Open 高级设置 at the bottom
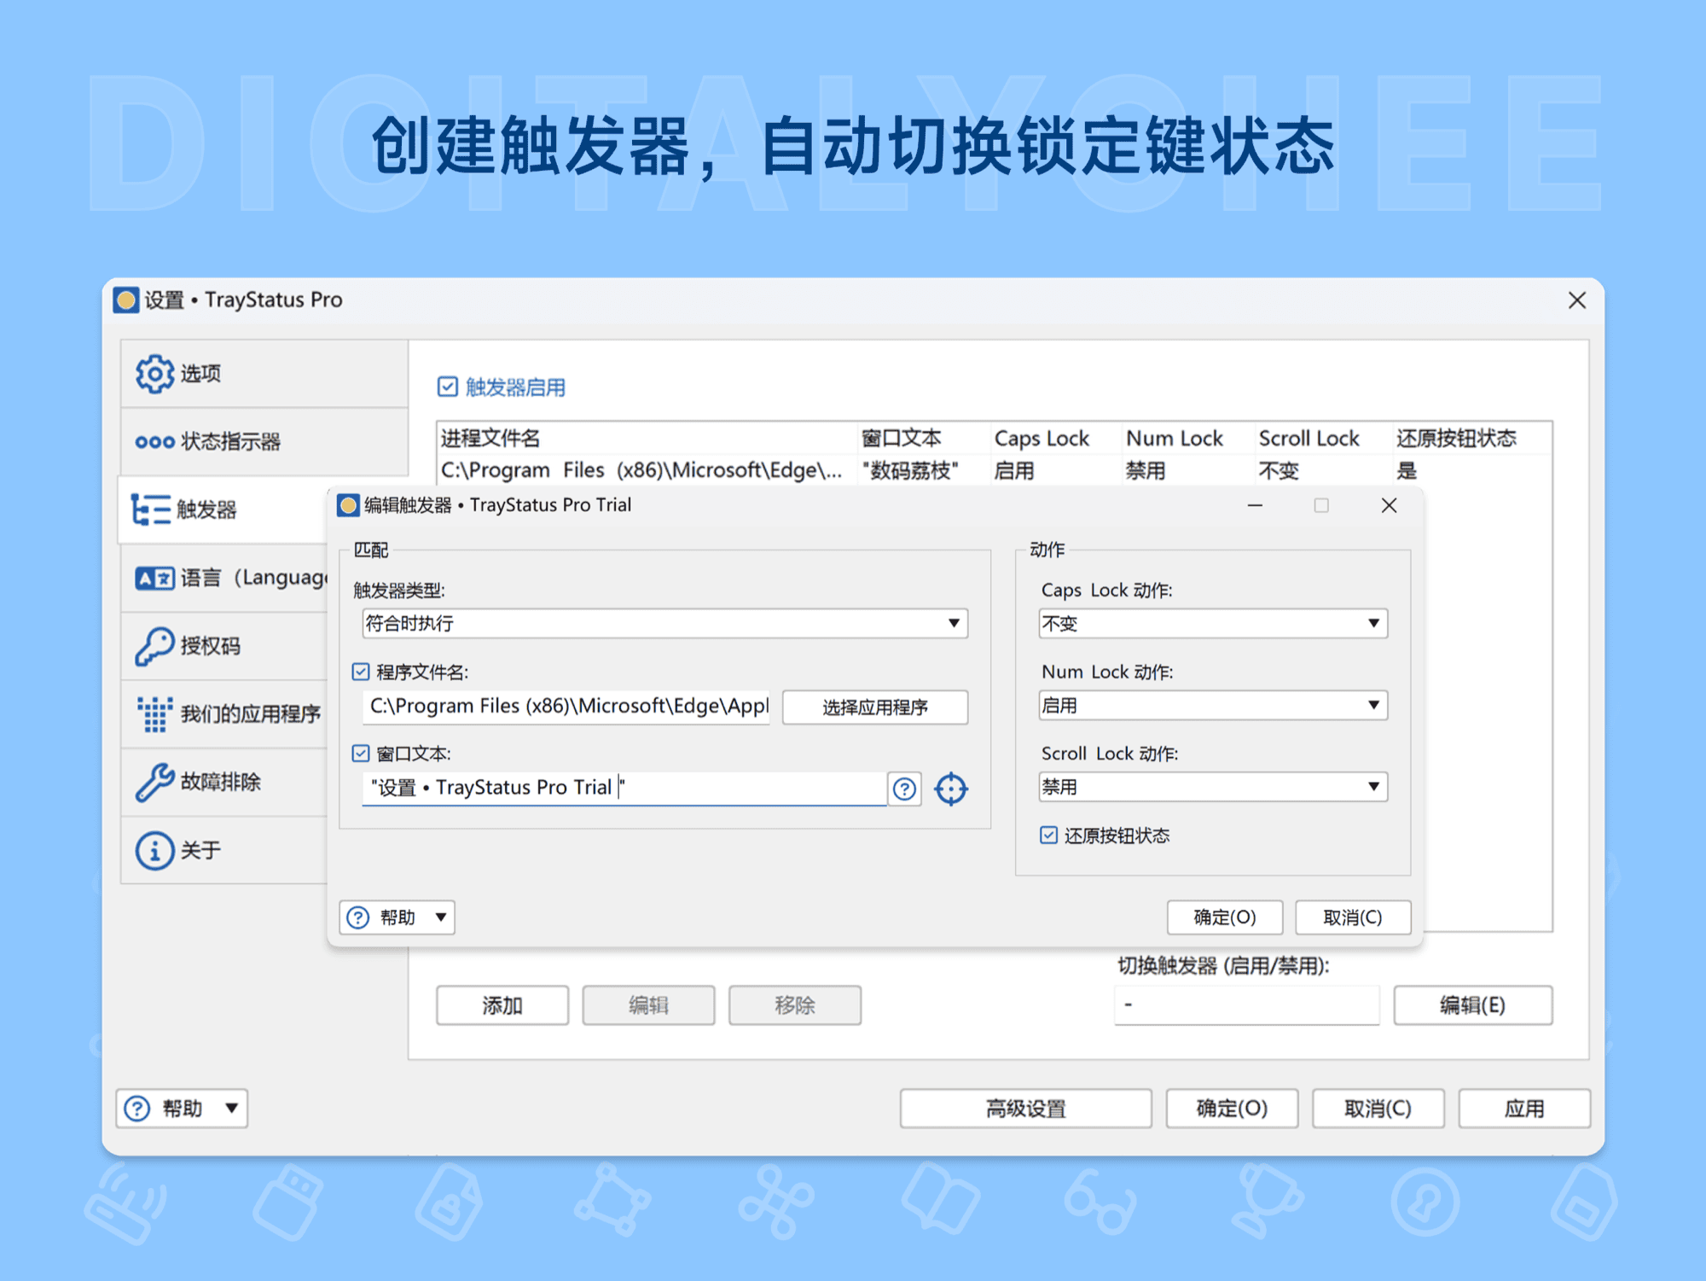This screenshot has height=1281, width=1706. 1026,1108
